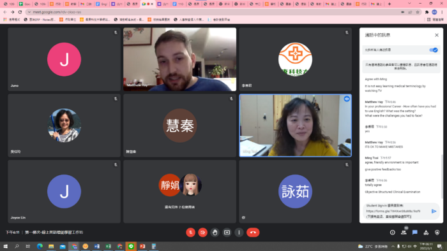447x251 pixels.
Task: Open File Explorer from taskbar
Action: (51, 246)
